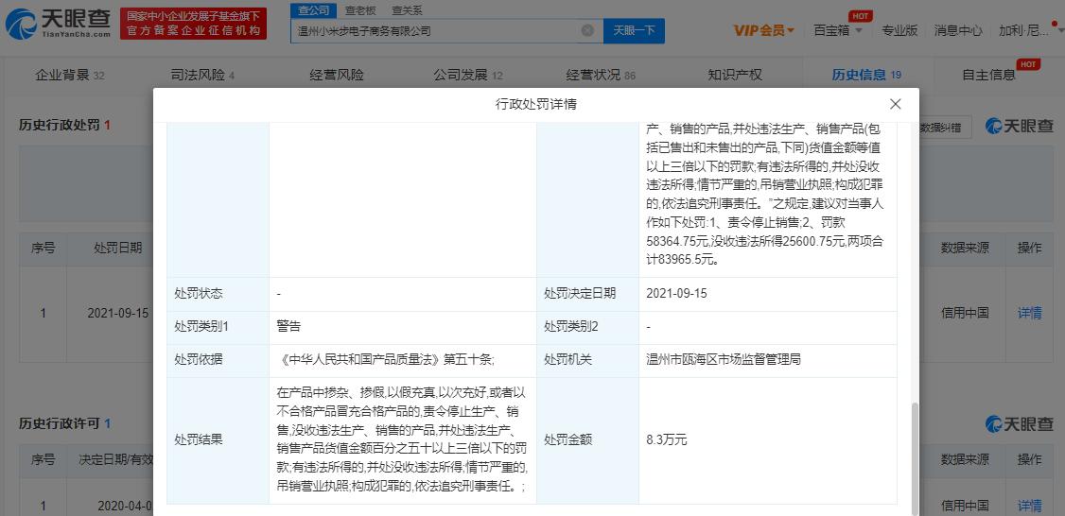This screenshot has width=1065, height=516.
Task: Click the 处罚状态 label cell
Action: click(x=218, y=294)
